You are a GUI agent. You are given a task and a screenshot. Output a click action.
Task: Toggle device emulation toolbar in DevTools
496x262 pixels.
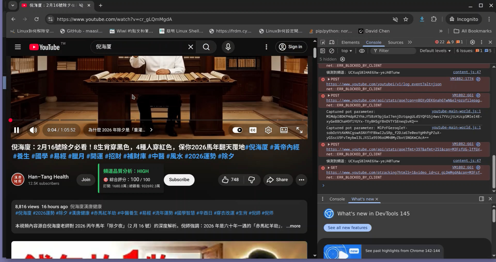pos(332,42)
